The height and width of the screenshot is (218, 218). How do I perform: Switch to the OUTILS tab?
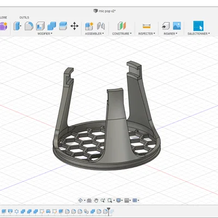click(24, 17)
